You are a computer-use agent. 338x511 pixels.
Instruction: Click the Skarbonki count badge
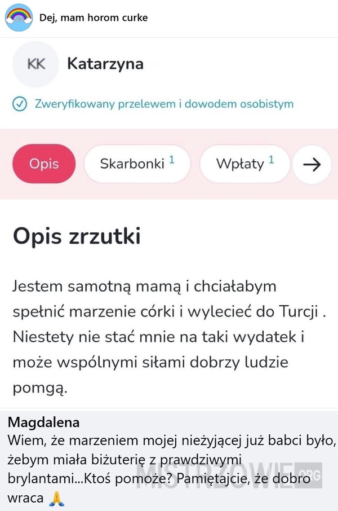[172, 160]
